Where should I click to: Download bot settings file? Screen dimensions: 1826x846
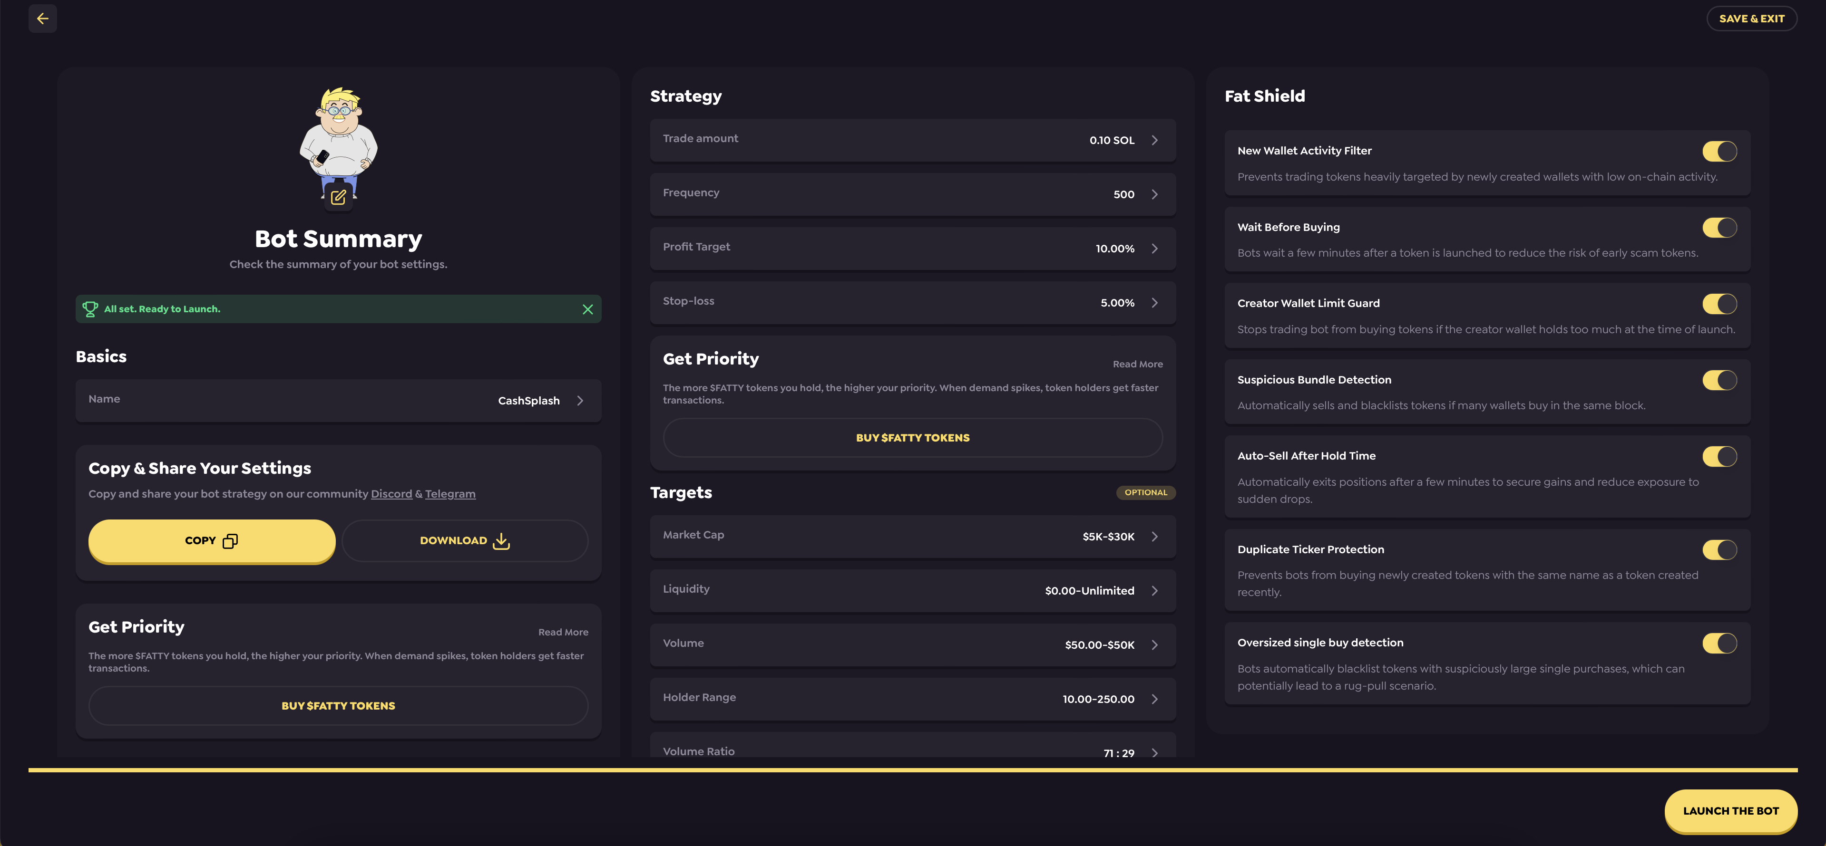464,540
